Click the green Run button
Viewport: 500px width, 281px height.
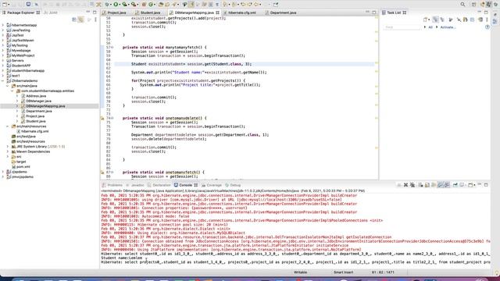click(116, 5)
